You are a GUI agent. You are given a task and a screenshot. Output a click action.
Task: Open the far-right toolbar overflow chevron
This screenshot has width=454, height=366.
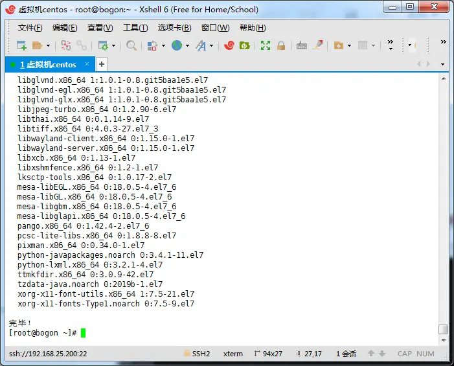[x=443, y=41]
